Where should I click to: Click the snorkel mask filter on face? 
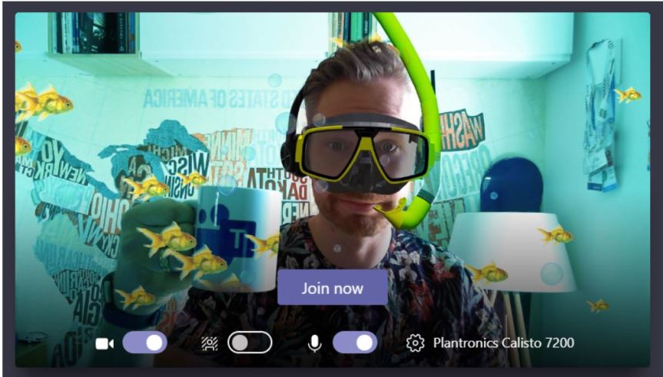pos(363,150)
